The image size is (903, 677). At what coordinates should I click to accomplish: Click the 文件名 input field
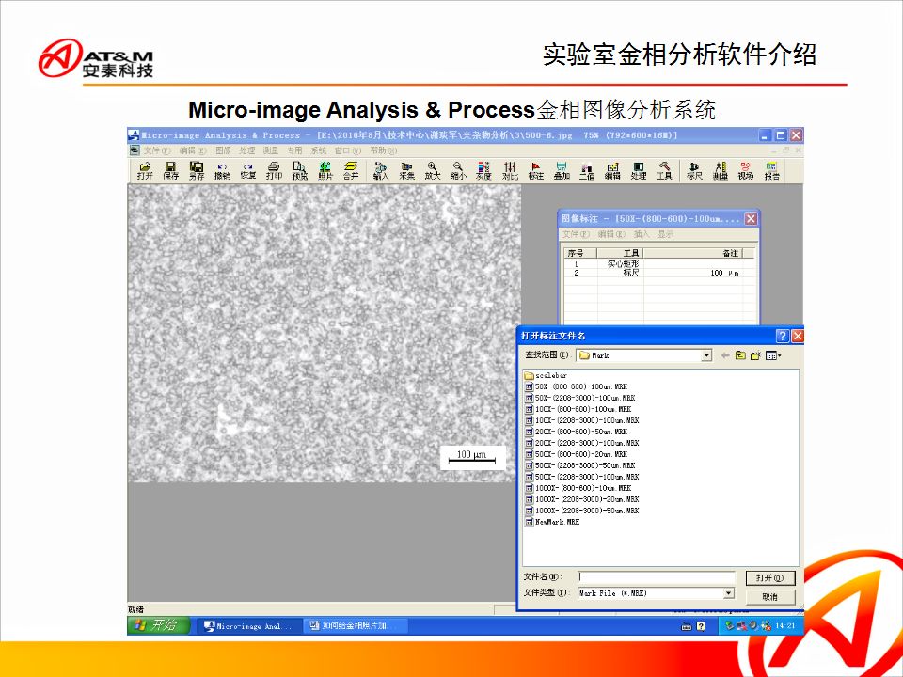click(656, 577)
